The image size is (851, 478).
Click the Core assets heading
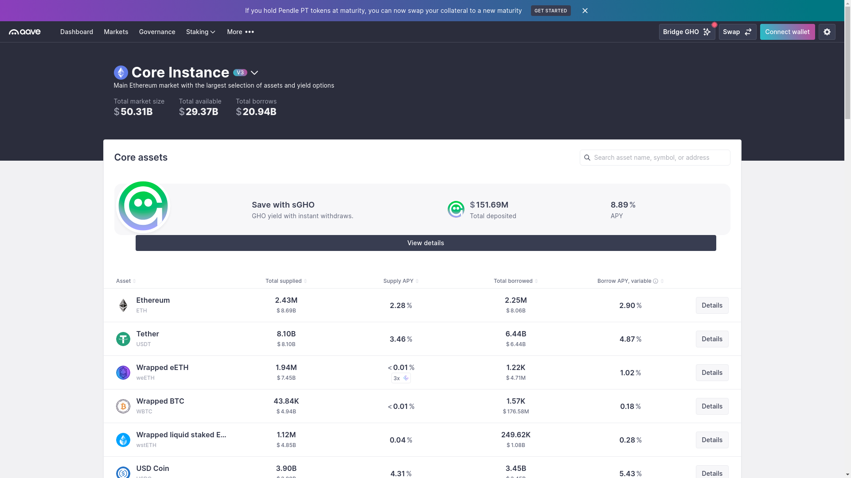click(x=141, y=158)
